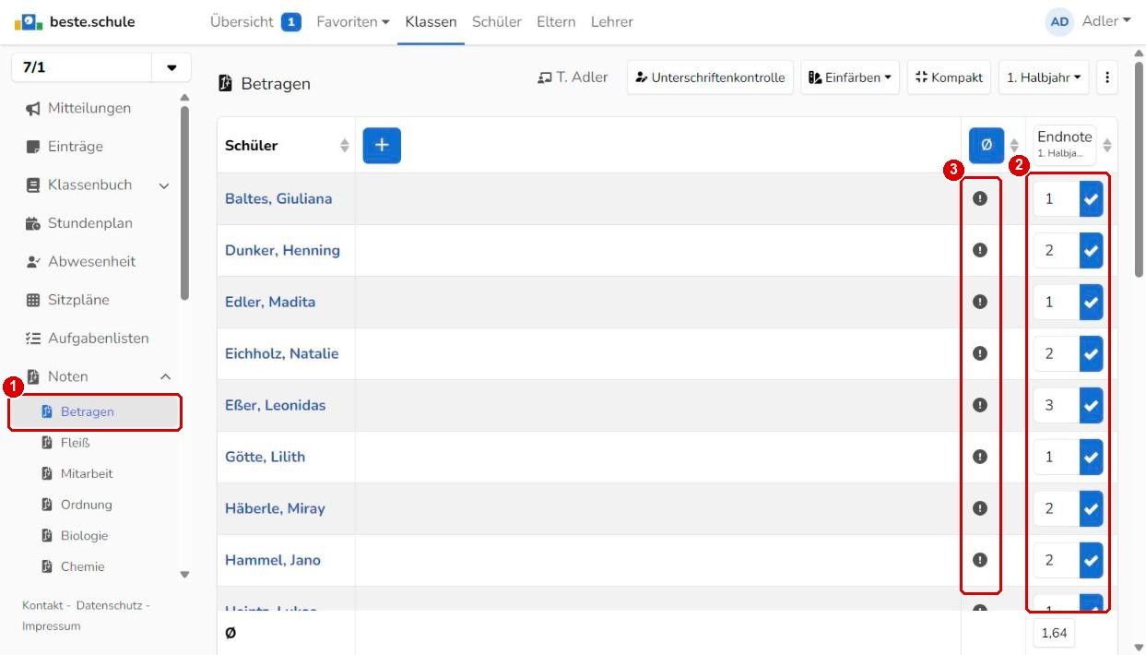Open student link Baltes, Giuliana
The height and width of the screenshot is (655, 1146).
tap(278, 198)
